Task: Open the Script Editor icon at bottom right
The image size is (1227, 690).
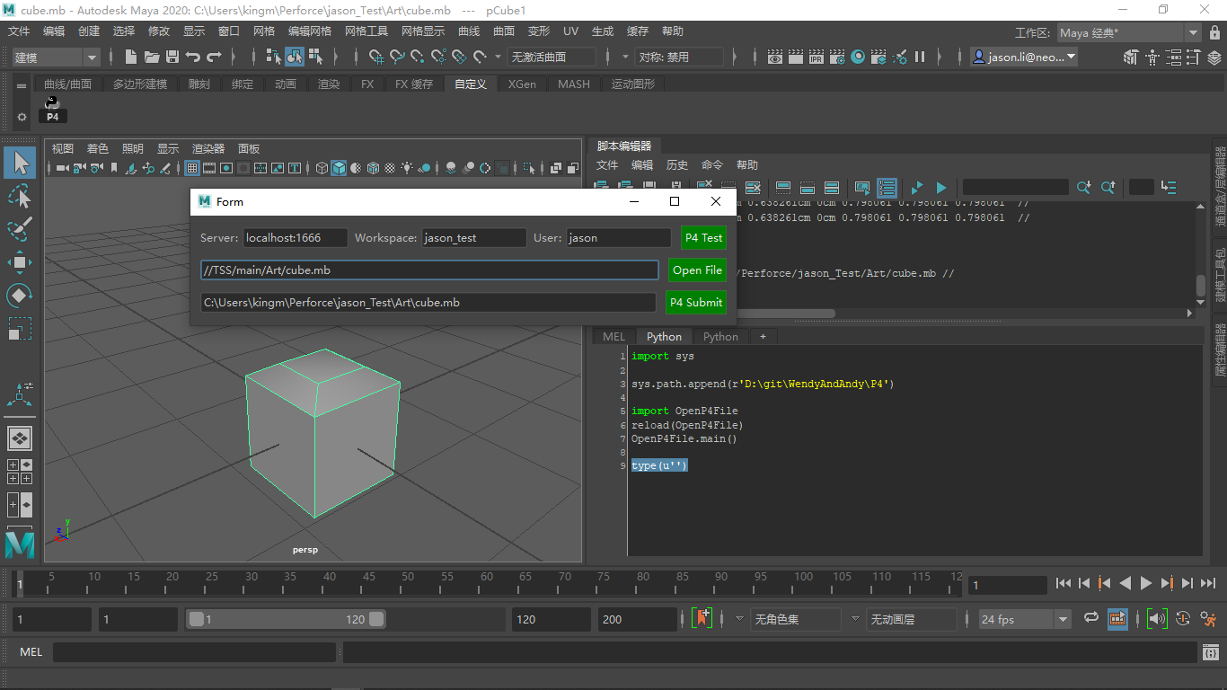Action: tap(1209, 652)
